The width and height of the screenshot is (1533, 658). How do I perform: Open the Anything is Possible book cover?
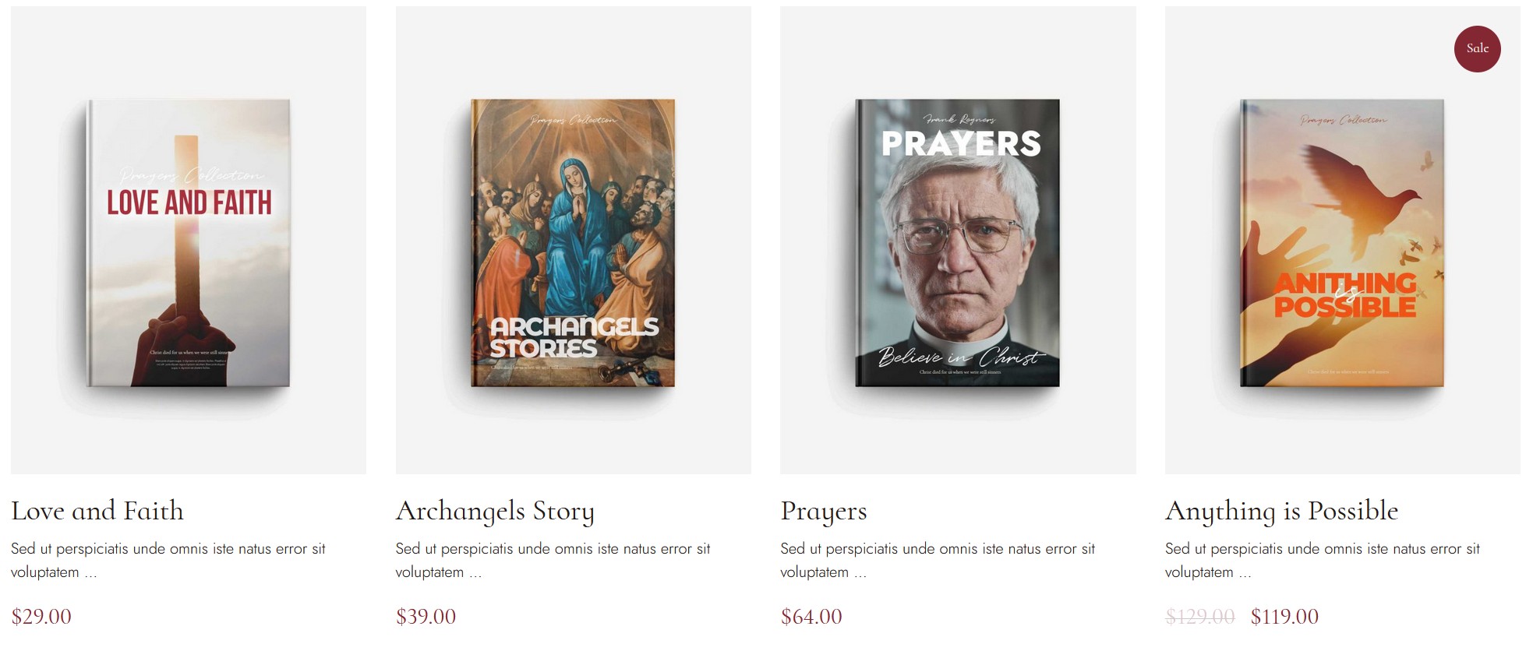pyautogui.click(x=1342, y=242)
